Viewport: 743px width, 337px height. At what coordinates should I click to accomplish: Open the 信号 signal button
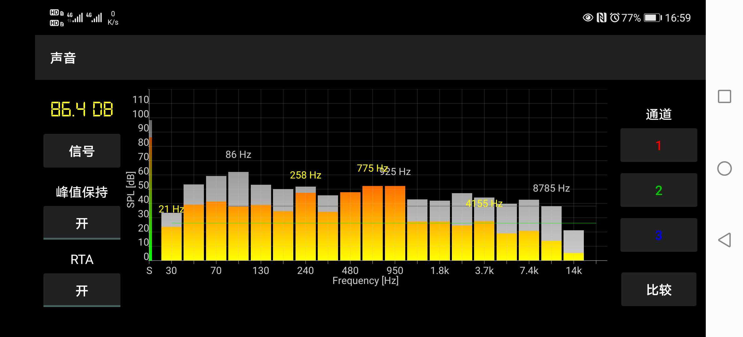(82, 151)
